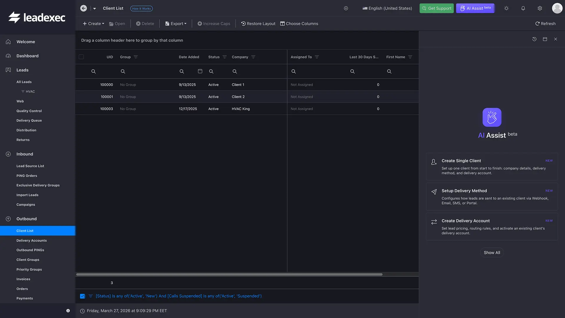565x318 pixels.
Task: Open the First Name column filter icon
Action: [410, 57]
